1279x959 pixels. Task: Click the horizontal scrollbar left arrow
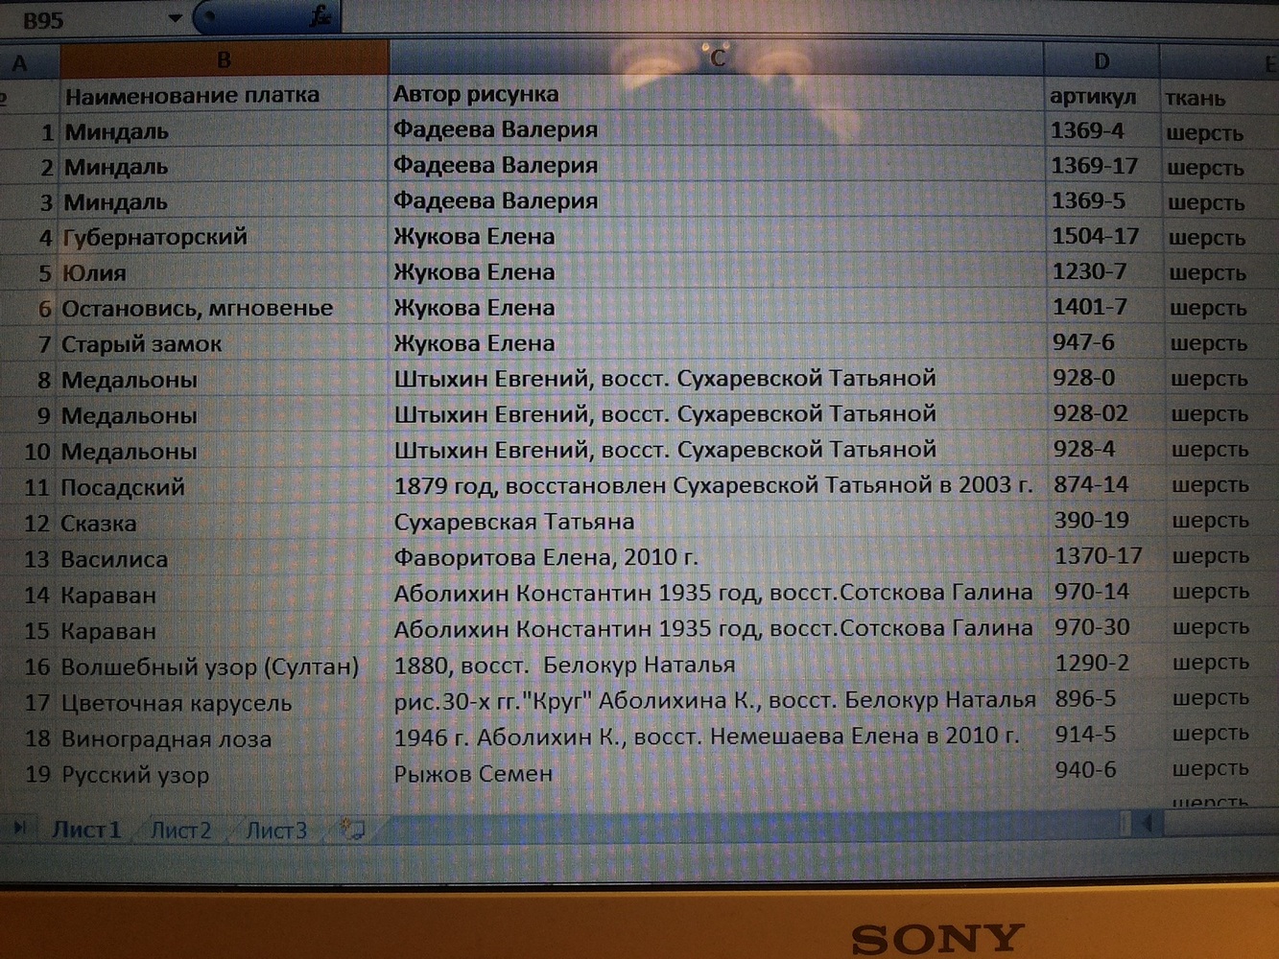(x=1146, y=823)
